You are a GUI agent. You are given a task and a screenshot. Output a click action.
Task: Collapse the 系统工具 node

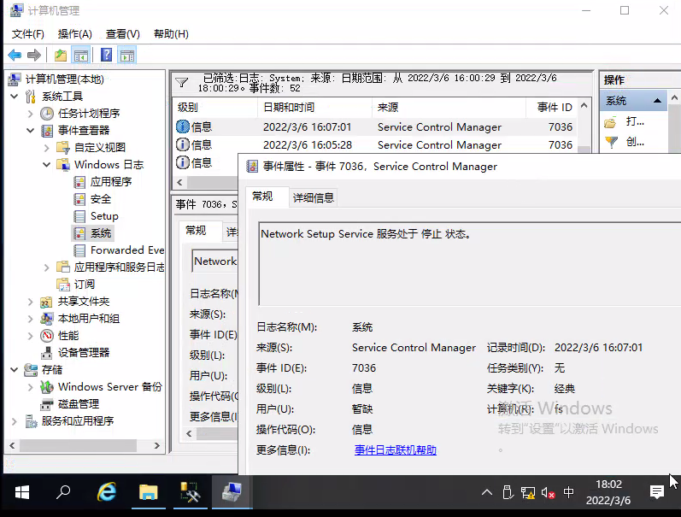[15, 97]
